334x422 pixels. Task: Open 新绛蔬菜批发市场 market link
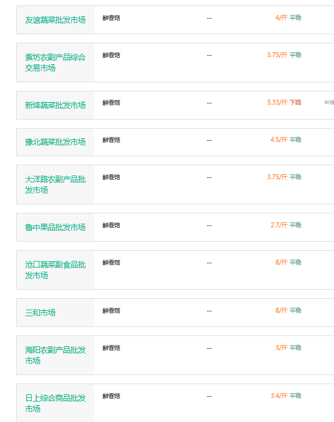pyautogui.click(x=55, y=105)
